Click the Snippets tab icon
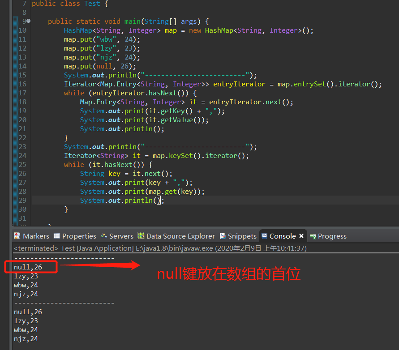Viewport: 399px width, 350px height. click(x=223, y=236)
